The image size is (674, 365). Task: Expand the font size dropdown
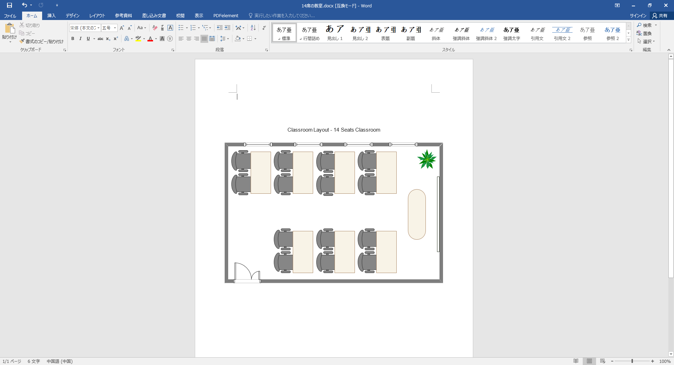(115, 28)
